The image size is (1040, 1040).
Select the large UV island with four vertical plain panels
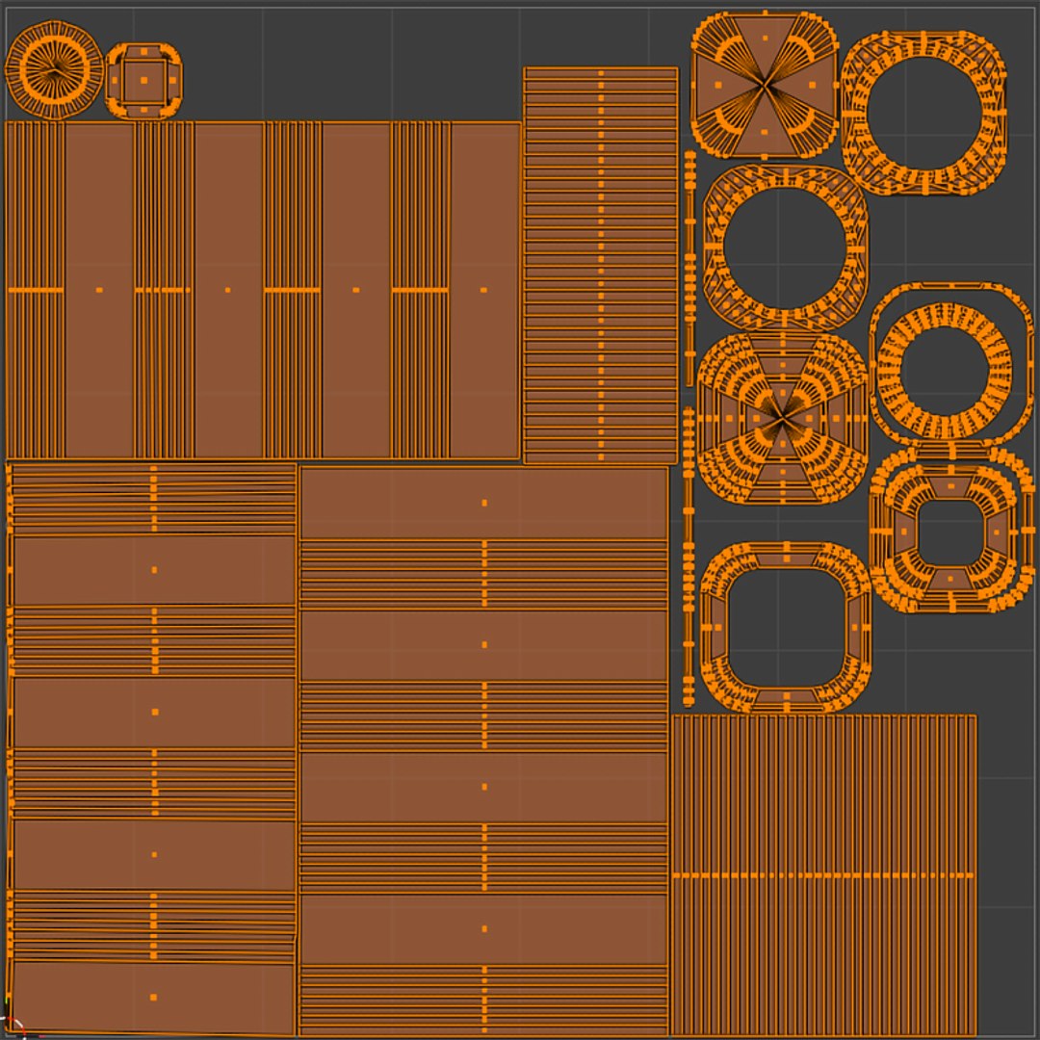(263, 290)
